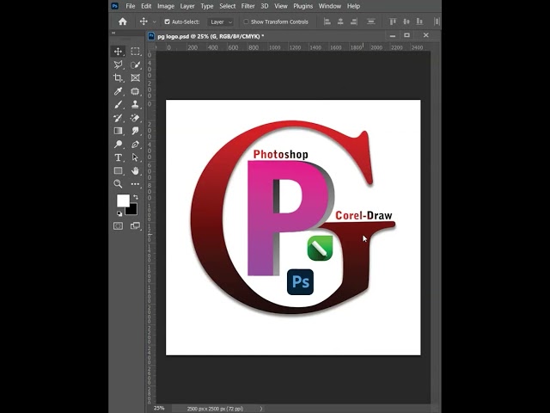Select the Quick Selection tool

[135, 65]
